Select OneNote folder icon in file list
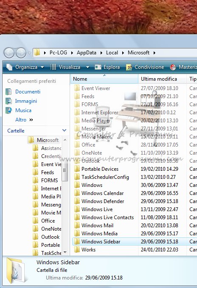The width and height of the screenshot is (197, 288). click(77, 153)
